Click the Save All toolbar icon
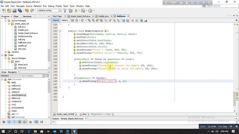 coord(20,11)
